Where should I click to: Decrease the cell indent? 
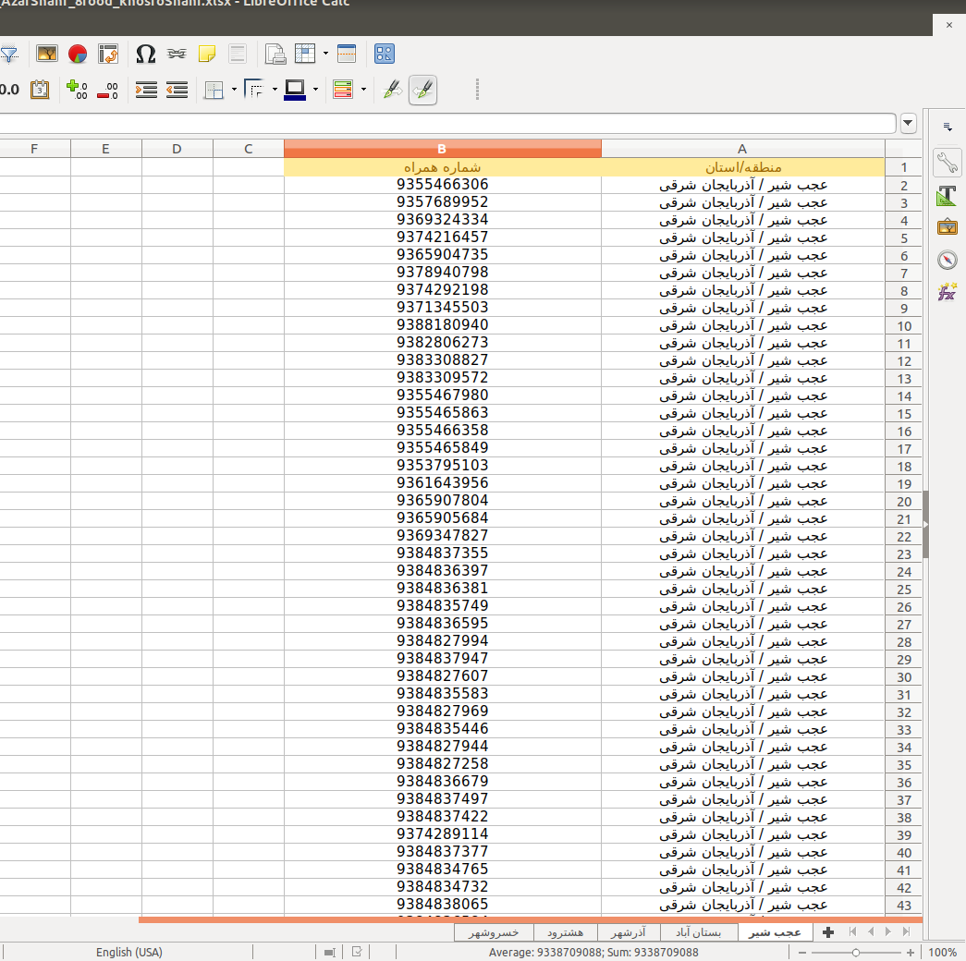(177, 90)
